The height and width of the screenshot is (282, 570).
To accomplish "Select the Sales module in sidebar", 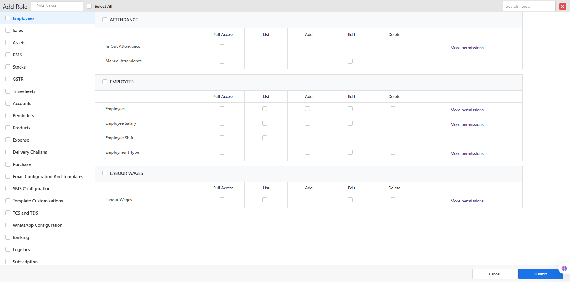I will pos(18,31).
